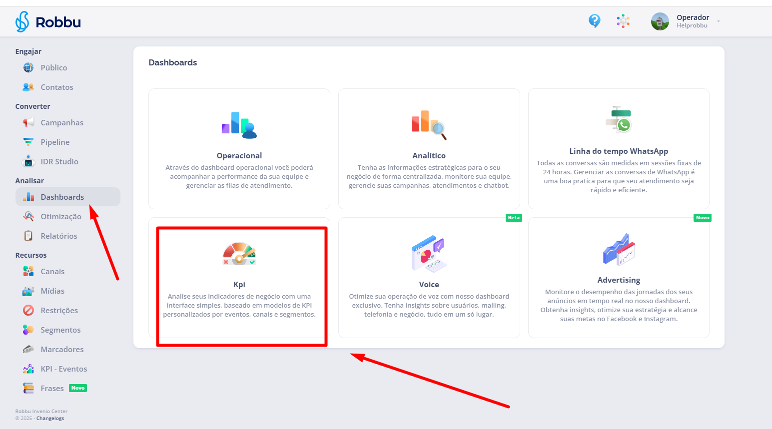Click the Pipeline funnel icon
The image size is (772, 429).
click(x=28, y=142)
